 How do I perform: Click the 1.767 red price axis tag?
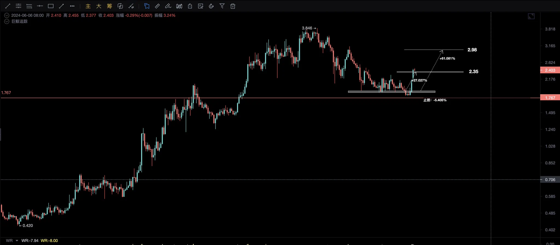[x=550, y=98]
